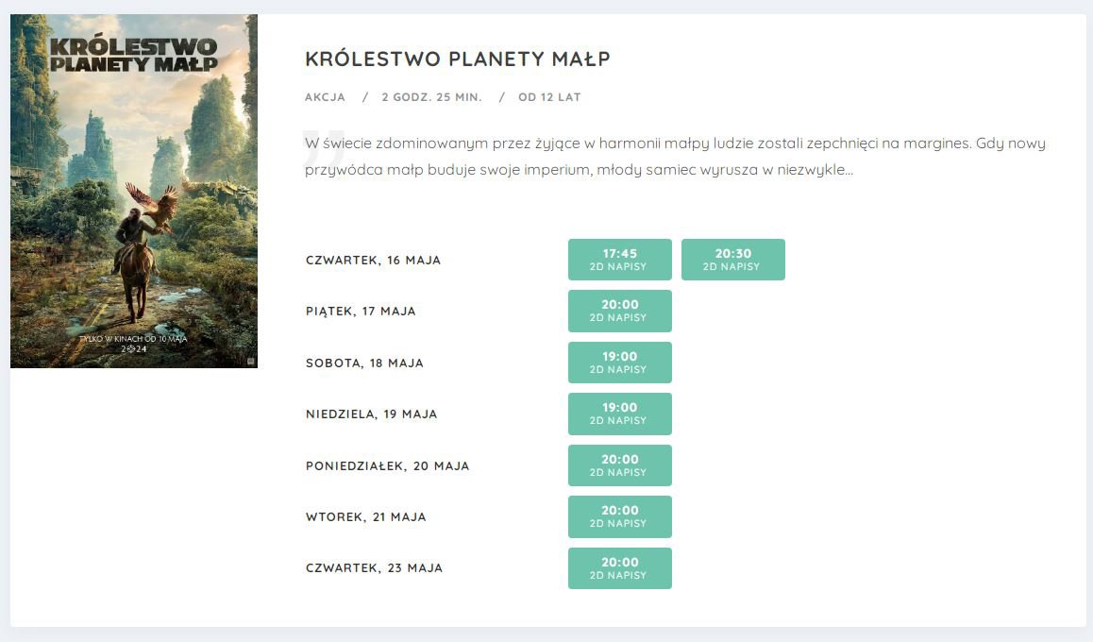The height and width of the screenshot is (642, 1093).
Task: Click the NIEDZIELA, 19 MAJA date label
Action: [372, 414]
